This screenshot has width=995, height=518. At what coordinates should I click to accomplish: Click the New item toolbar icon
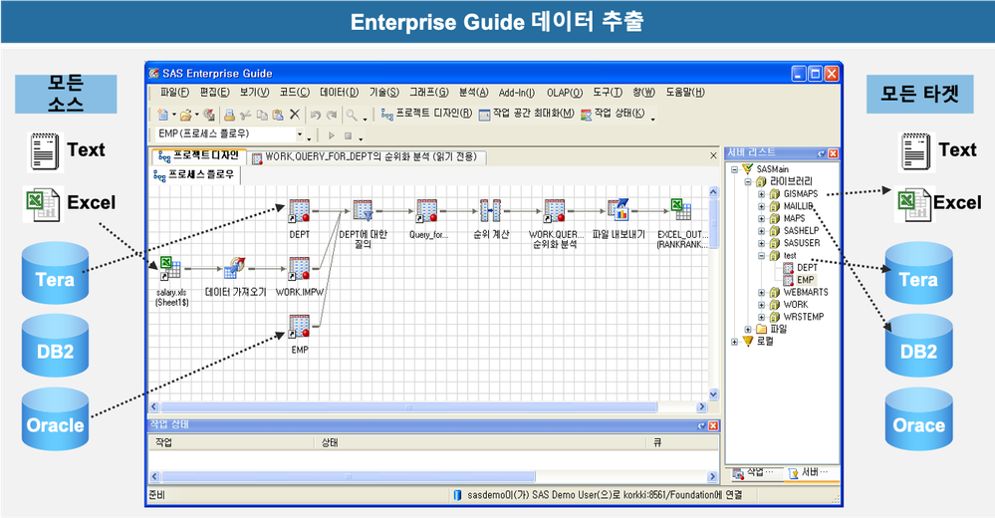pyautogui.click(x=163, y=115)
